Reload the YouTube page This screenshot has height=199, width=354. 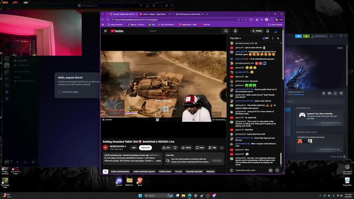pos(108,20)
